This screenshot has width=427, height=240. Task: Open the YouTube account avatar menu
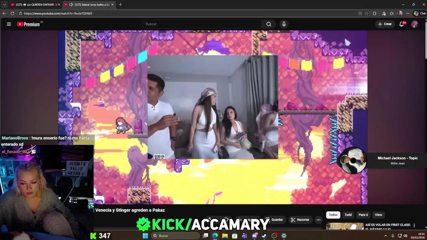click(414, 24)
